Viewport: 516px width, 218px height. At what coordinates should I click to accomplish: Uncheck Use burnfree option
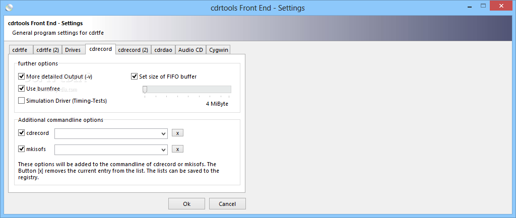[x=22, y=89]
